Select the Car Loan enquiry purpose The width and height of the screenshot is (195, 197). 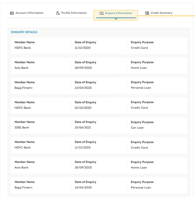(137, 128)
